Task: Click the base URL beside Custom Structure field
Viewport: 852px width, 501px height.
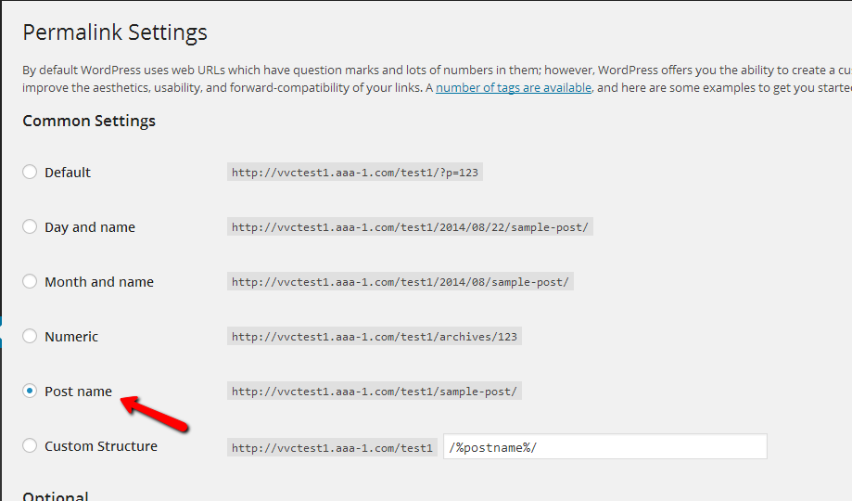Action: point(332,447)
